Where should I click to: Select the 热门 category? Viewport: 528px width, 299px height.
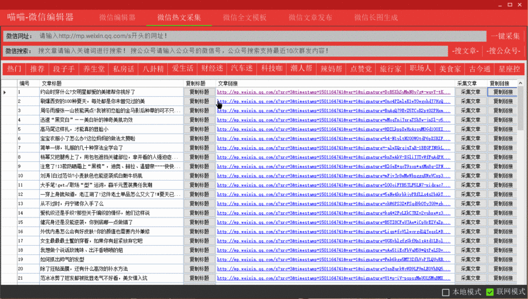point(15,69)
